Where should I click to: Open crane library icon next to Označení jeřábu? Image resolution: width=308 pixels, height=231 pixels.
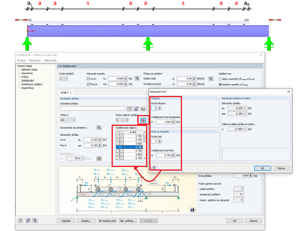[x=129, y=109]
